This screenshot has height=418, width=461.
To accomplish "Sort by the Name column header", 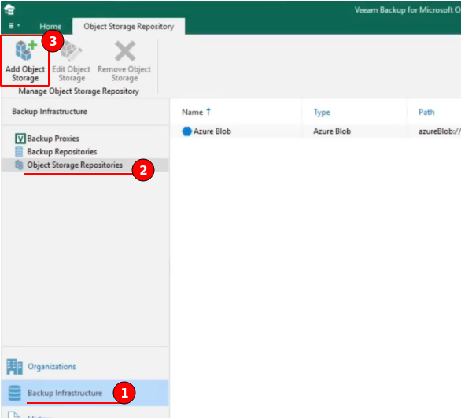I will 192,112.
